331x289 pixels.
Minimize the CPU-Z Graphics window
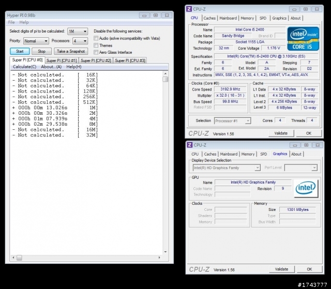point(295,145)
